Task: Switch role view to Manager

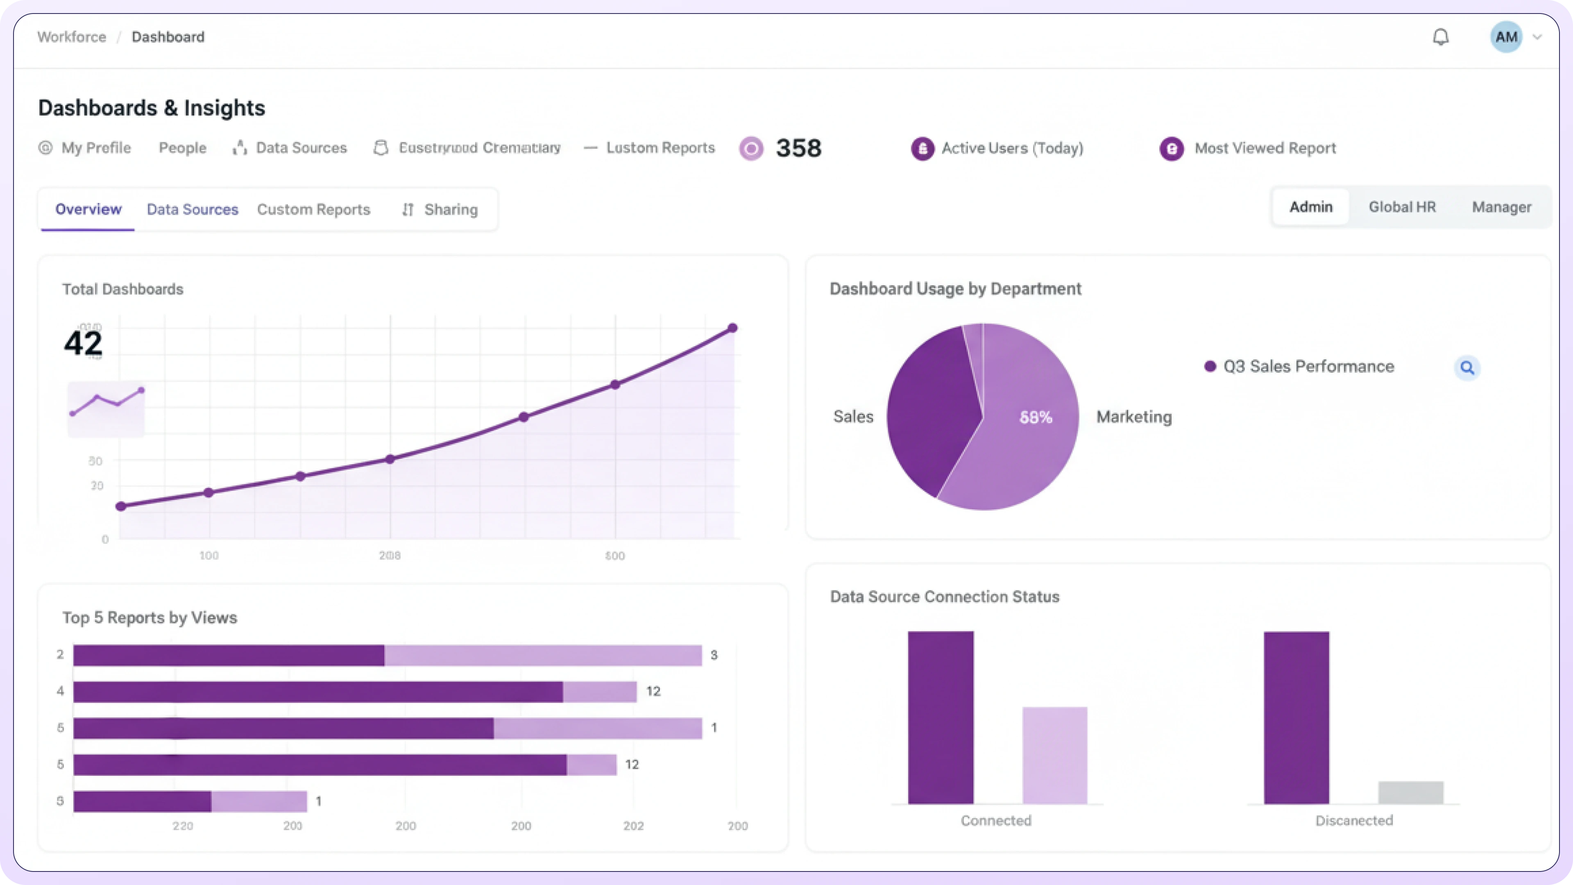Action: [1502, 207]
